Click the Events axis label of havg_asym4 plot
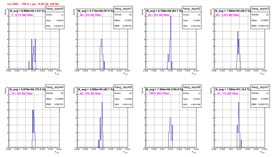Screen dimensions: 274x157 6,90
